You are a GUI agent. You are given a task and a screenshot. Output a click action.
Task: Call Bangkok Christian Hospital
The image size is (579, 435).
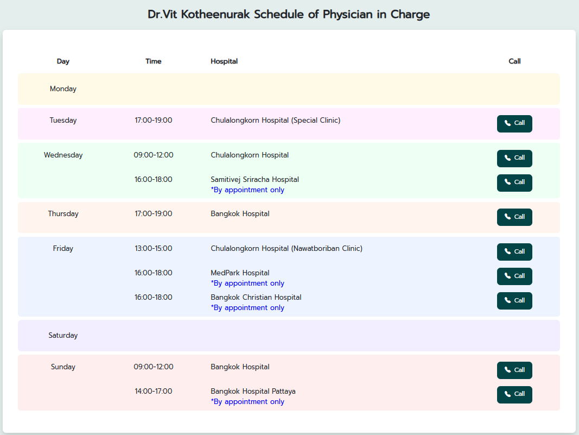[x=514, y=300]
